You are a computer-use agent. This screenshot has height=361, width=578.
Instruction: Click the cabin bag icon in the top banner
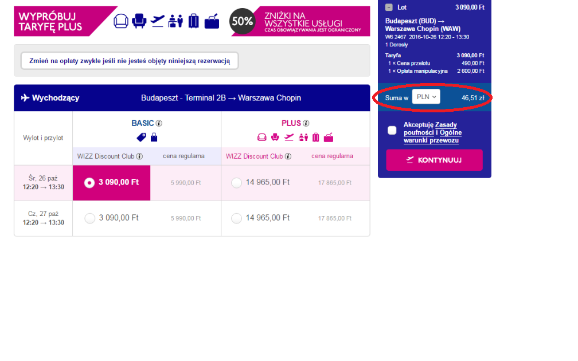212,21
